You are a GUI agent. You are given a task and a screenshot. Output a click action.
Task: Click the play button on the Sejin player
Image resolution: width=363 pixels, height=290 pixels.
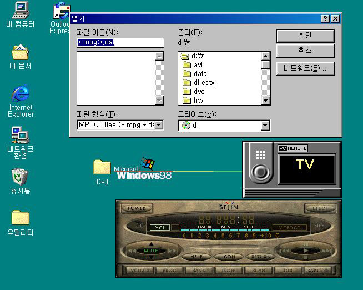pyautogui.click(x=306, y=251)
